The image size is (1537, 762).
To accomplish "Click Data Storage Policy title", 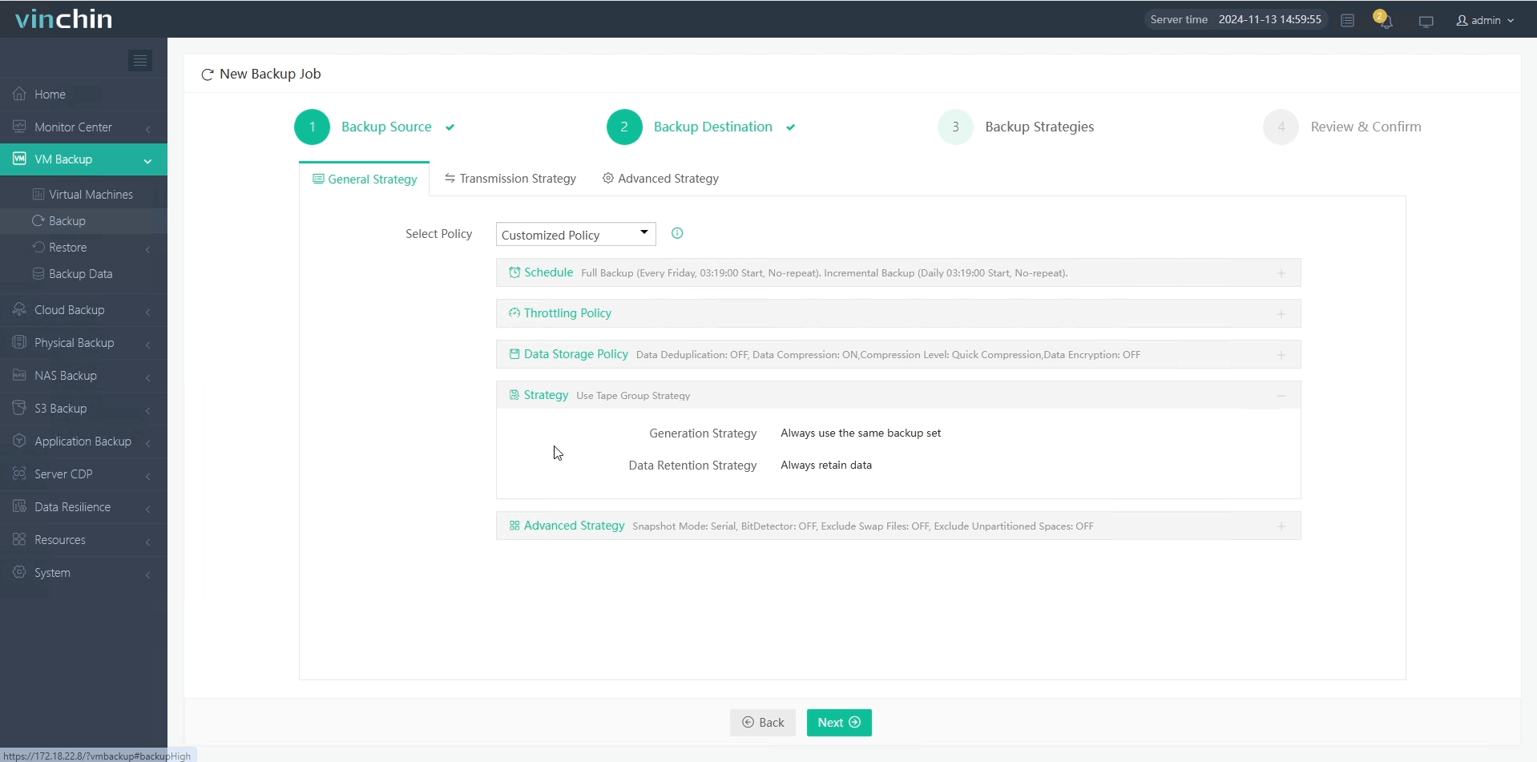I will click(x=576, y=354).
